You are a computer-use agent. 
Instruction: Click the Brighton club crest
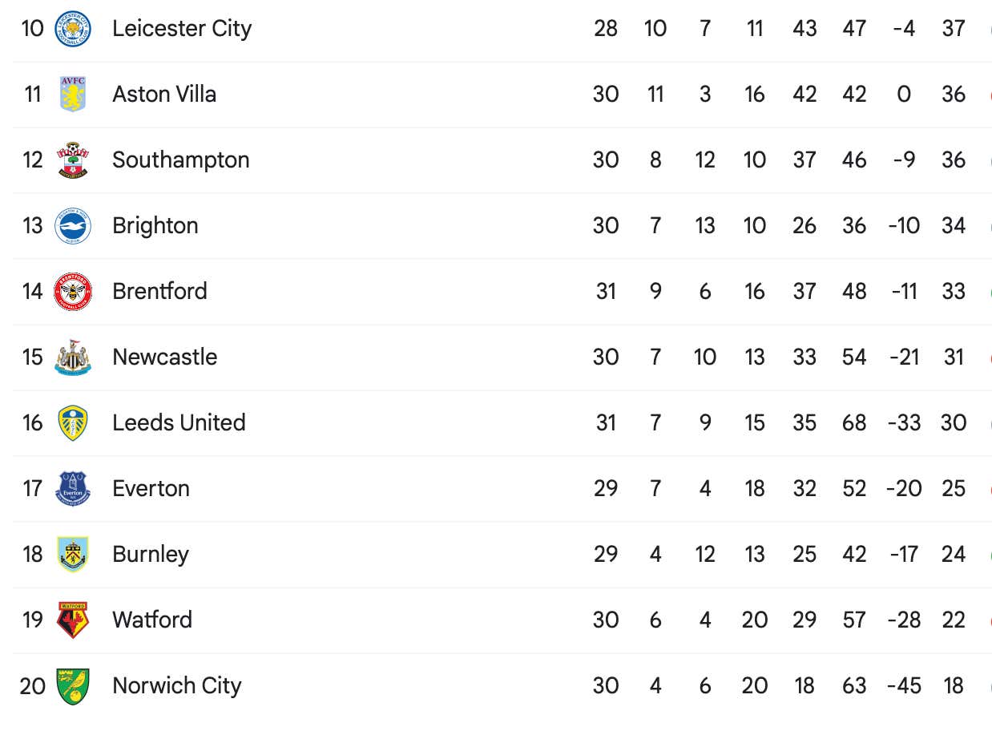point(73,226)
